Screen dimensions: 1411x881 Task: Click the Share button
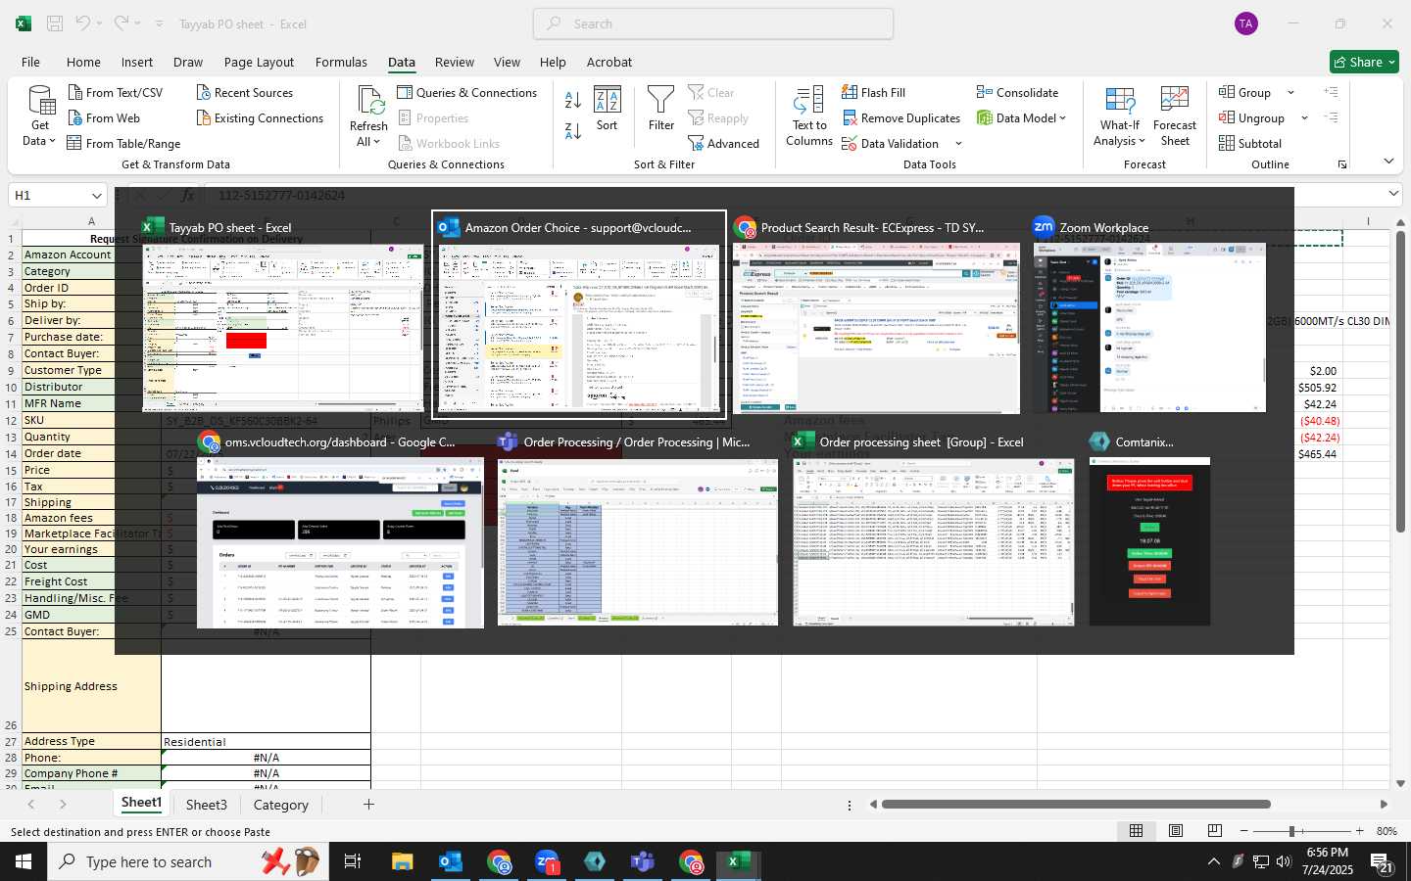tap(1364, 62)
